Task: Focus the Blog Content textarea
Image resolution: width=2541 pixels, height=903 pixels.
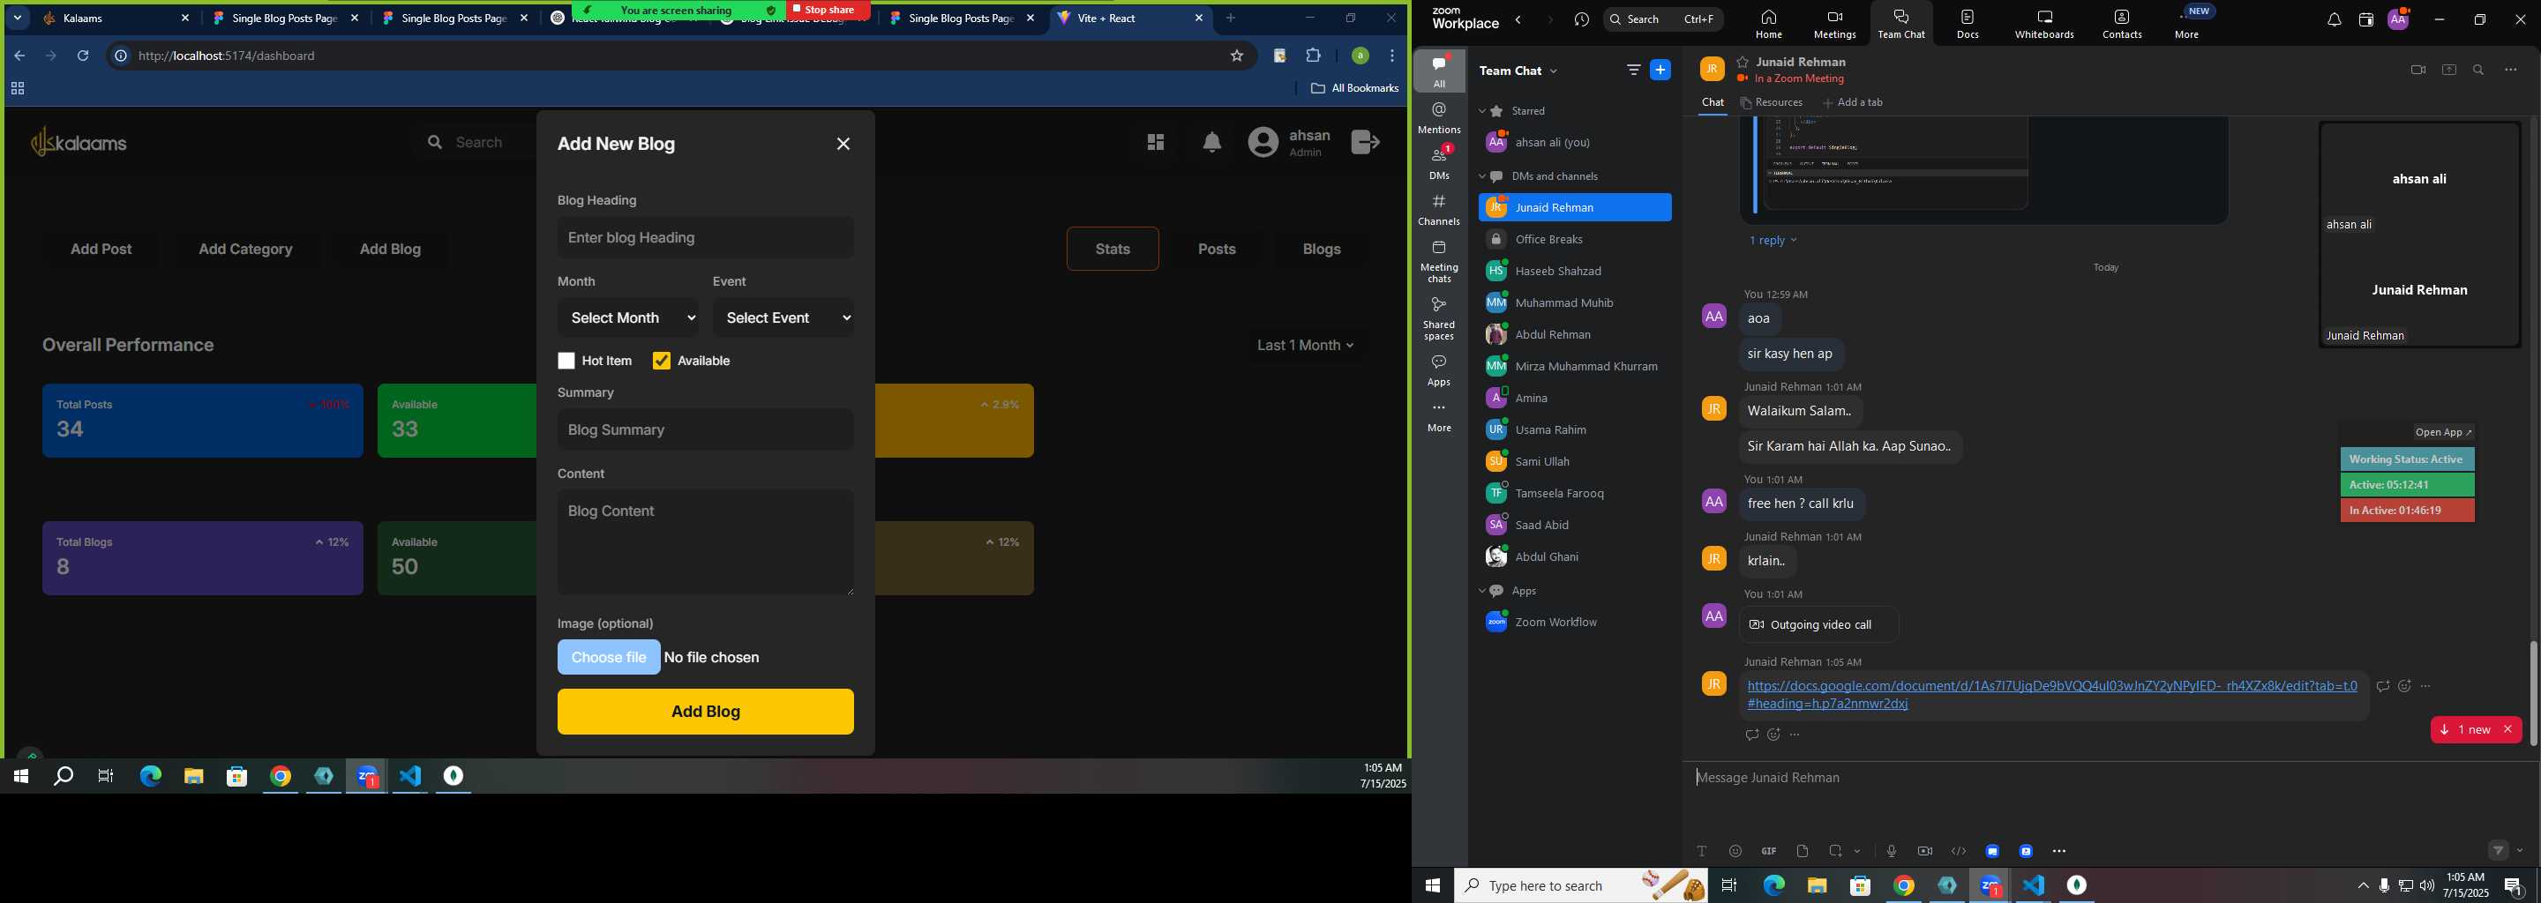Action: pyautogui.click(x=705, y=543)
